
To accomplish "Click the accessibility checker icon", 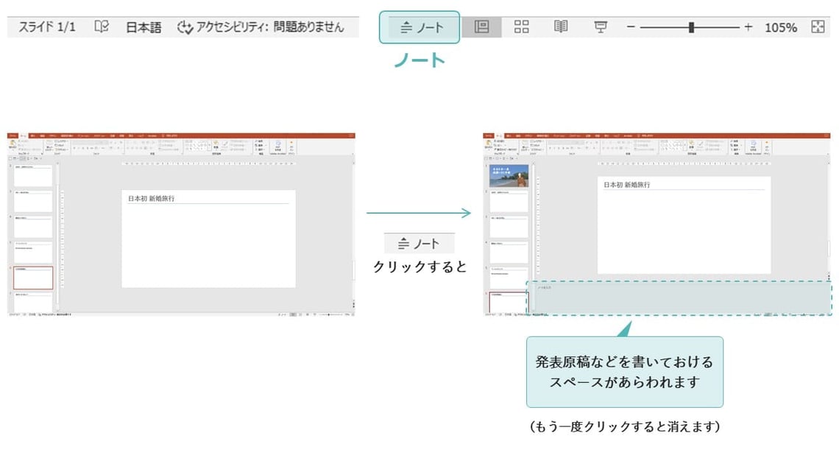I will pos(187,27).
